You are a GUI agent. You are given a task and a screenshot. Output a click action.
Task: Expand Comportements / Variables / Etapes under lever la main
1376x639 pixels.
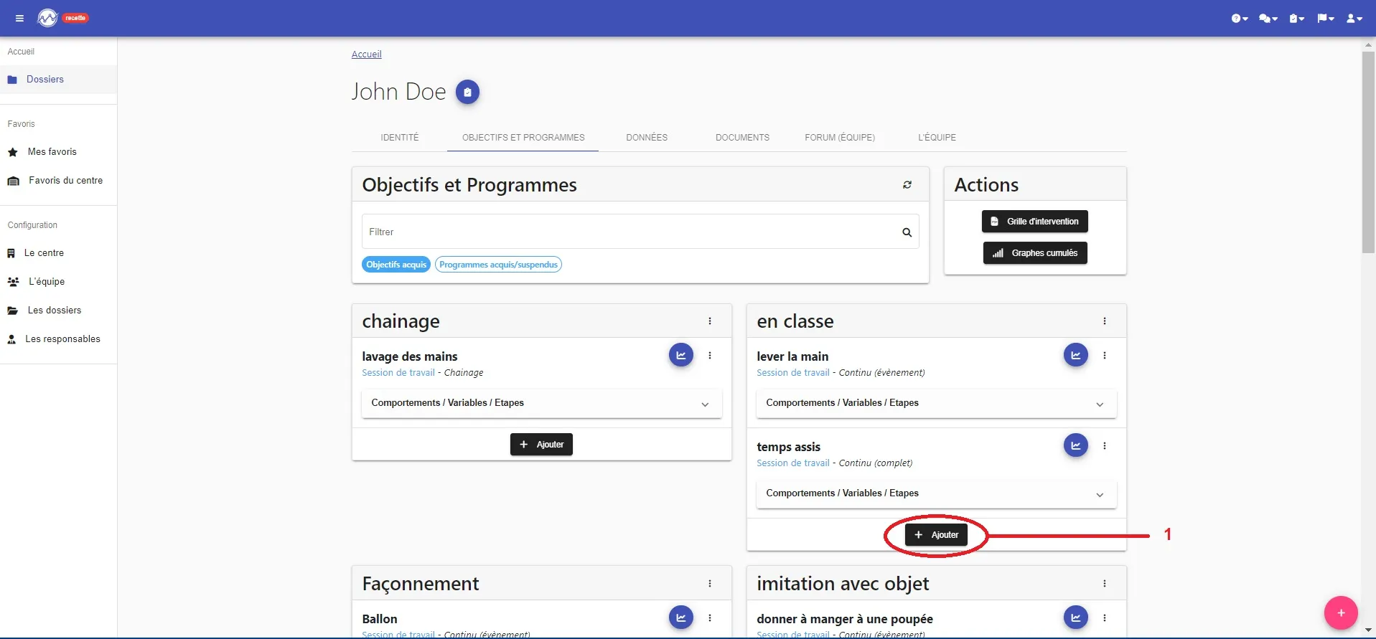point(937,404)
